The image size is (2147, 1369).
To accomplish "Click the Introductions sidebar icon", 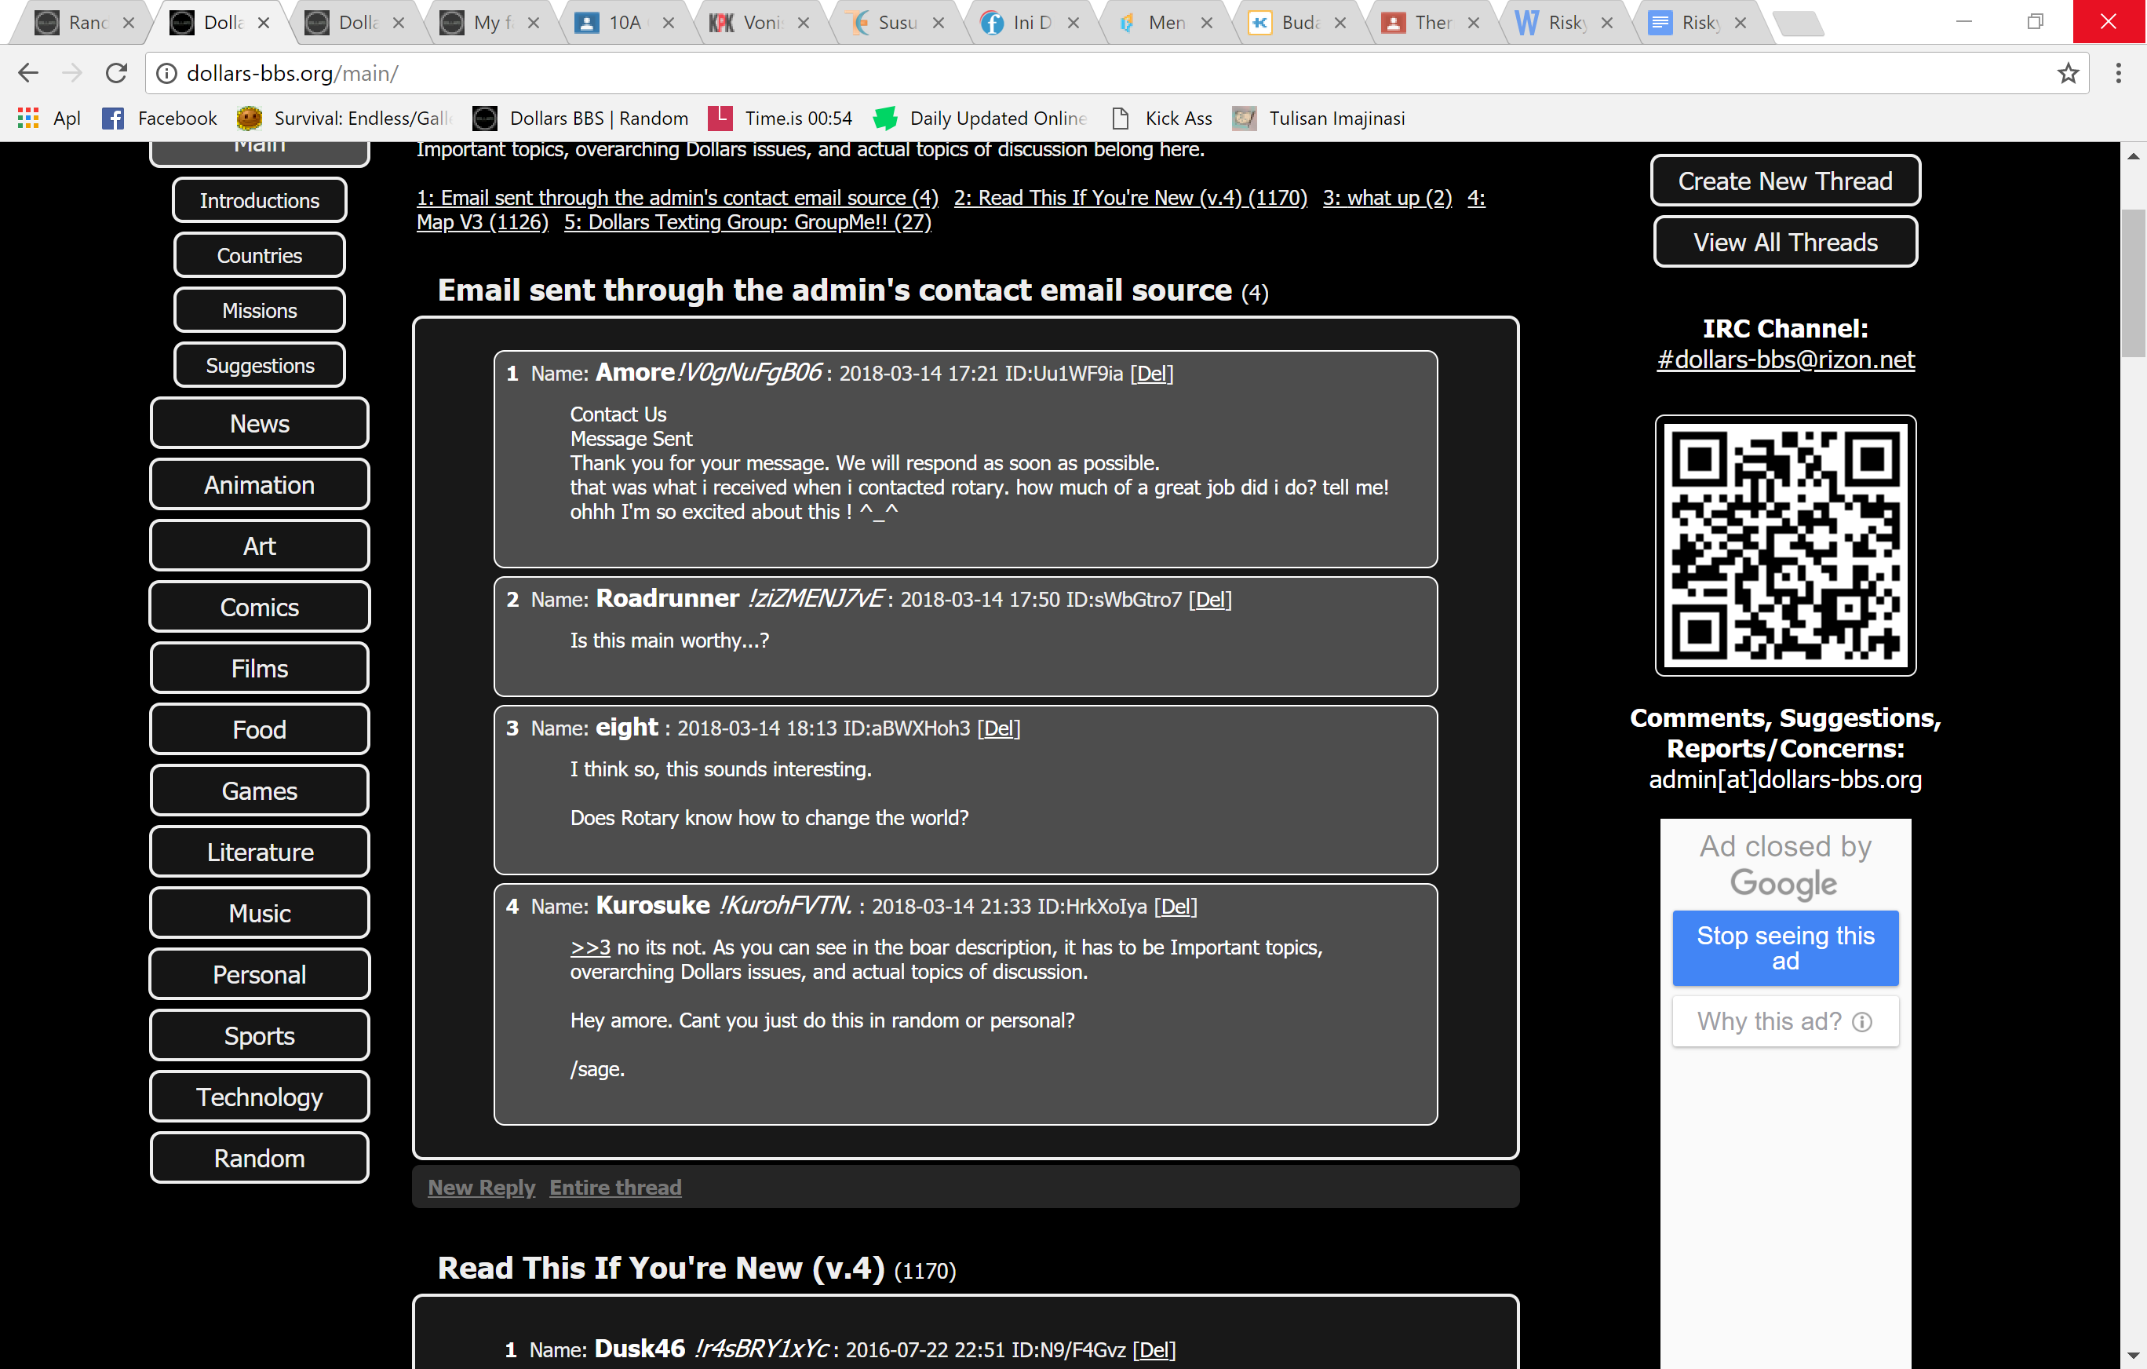I will click(x=258, y=199).
